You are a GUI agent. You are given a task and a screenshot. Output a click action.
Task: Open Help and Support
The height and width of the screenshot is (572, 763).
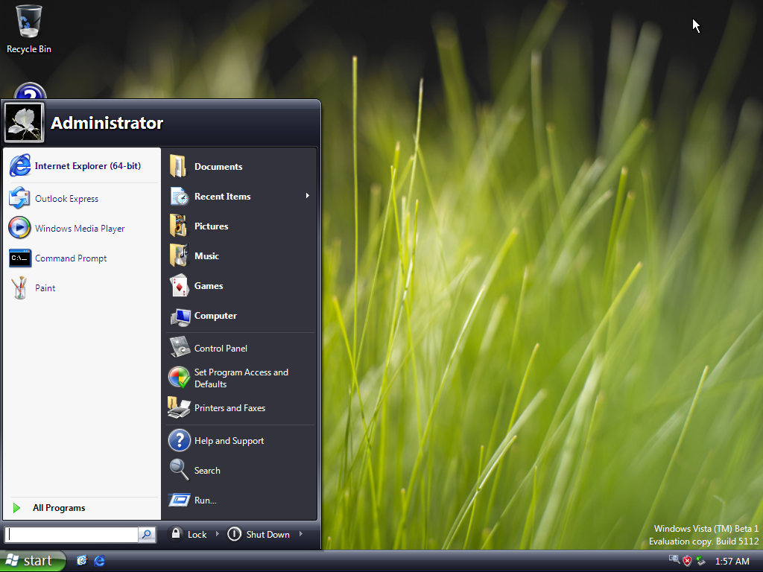(x=228, y=440)
